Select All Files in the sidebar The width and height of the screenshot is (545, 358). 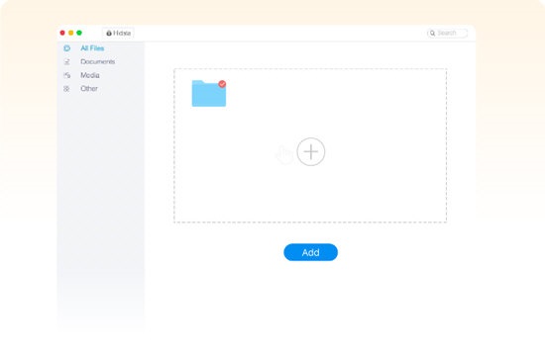(92, 48)
